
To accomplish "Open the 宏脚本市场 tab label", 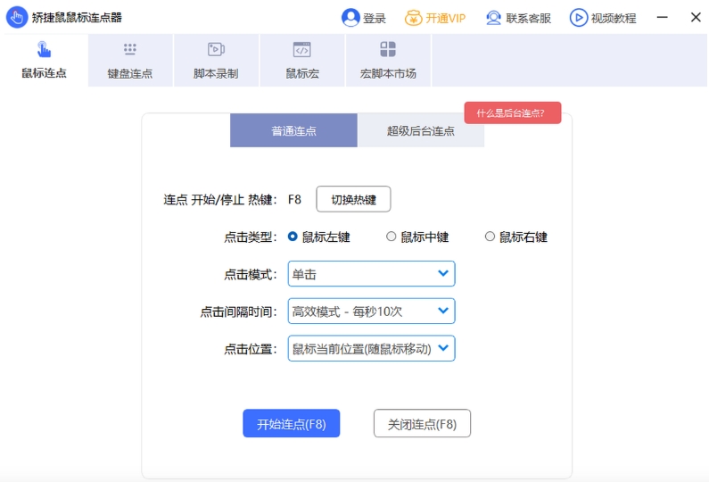I will 388,73.
